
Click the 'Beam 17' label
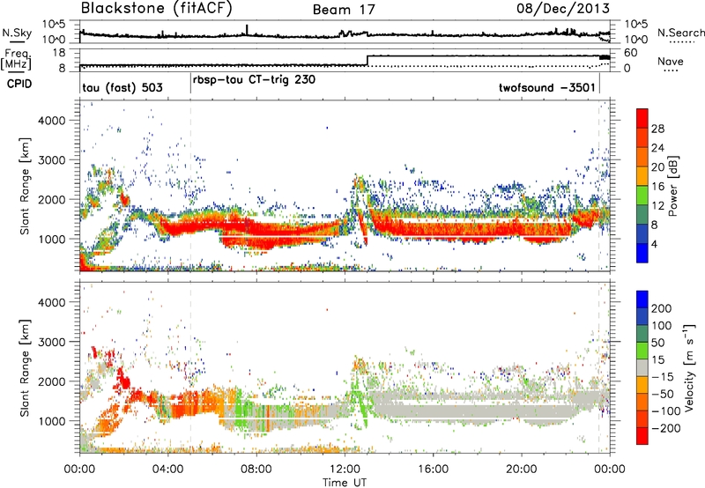click(344, 10)
